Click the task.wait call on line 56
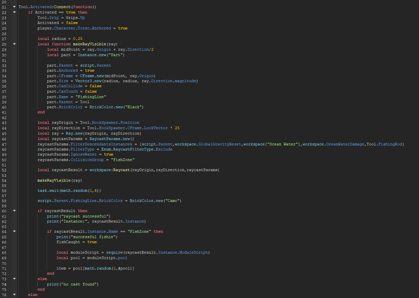This screenshot has height=298, width=419. tap(48, 190)
